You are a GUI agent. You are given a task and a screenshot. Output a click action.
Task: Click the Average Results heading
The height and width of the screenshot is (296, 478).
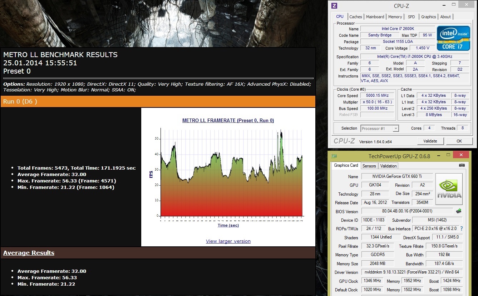(29, 253)
